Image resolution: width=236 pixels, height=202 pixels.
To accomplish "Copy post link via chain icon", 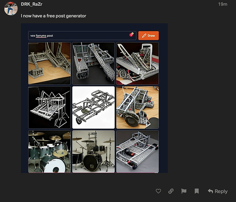I will coord(171,191).
